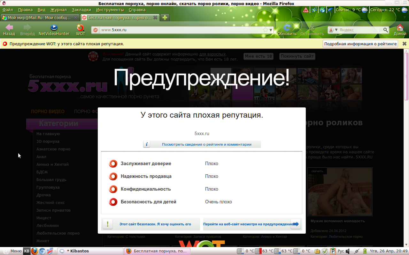Click the battery icon in system tray

[365, 251]
